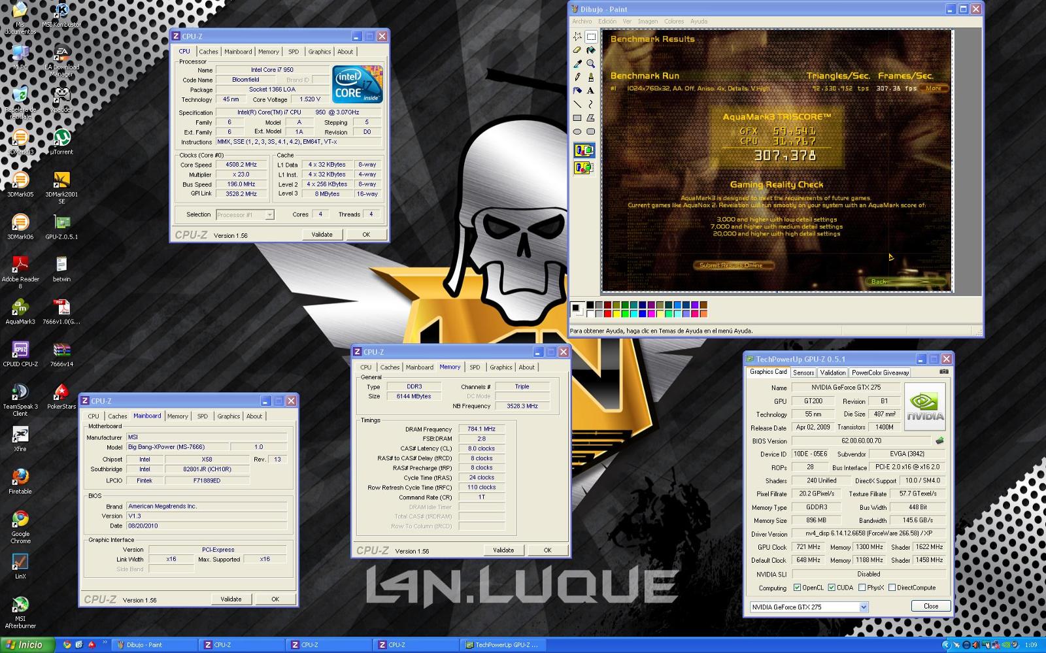Click Validate in the CPU-Z Memory window
Screen dimensions: 1046x653
[503, 550]
